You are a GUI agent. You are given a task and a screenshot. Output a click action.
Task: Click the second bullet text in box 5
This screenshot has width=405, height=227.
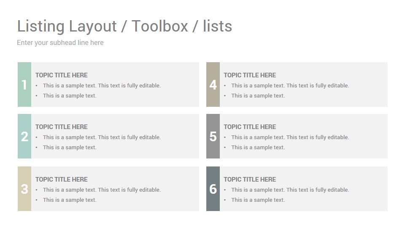[x=258, y=148]
